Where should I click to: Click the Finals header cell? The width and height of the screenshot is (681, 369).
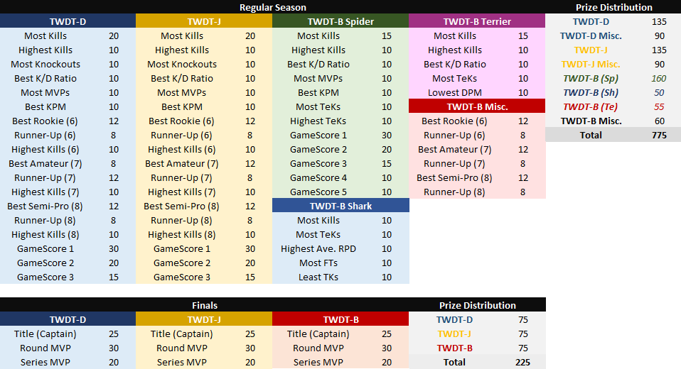[x=205, y=305]
